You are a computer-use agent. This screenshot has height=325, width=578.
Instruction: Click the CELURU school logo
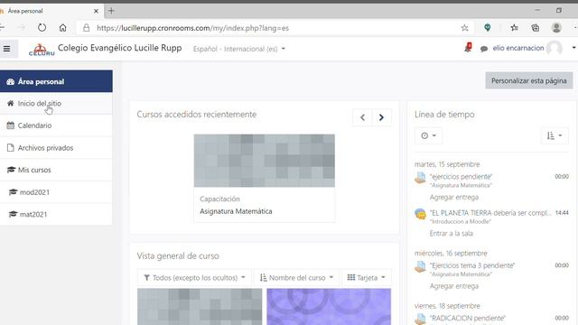click(42, 50)
